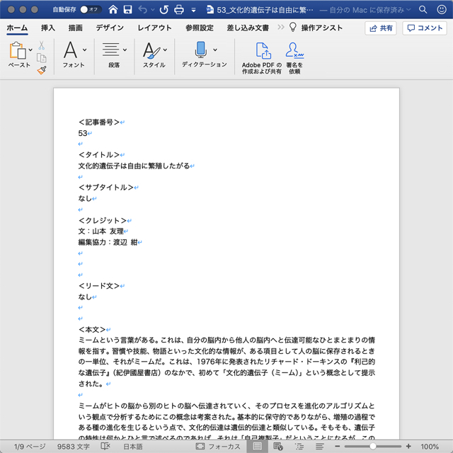
Task: Start Dictation with the microphone icon
Action: (x=200, y=51)
